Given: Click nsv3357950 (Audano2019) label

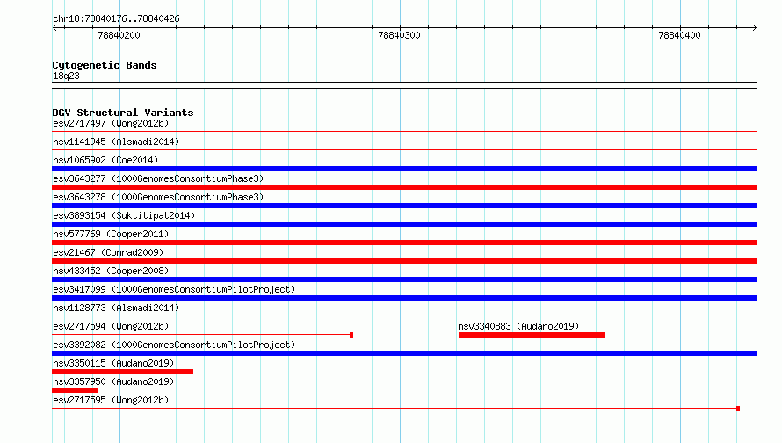Looking at the screenshot, I should (113, 381).
